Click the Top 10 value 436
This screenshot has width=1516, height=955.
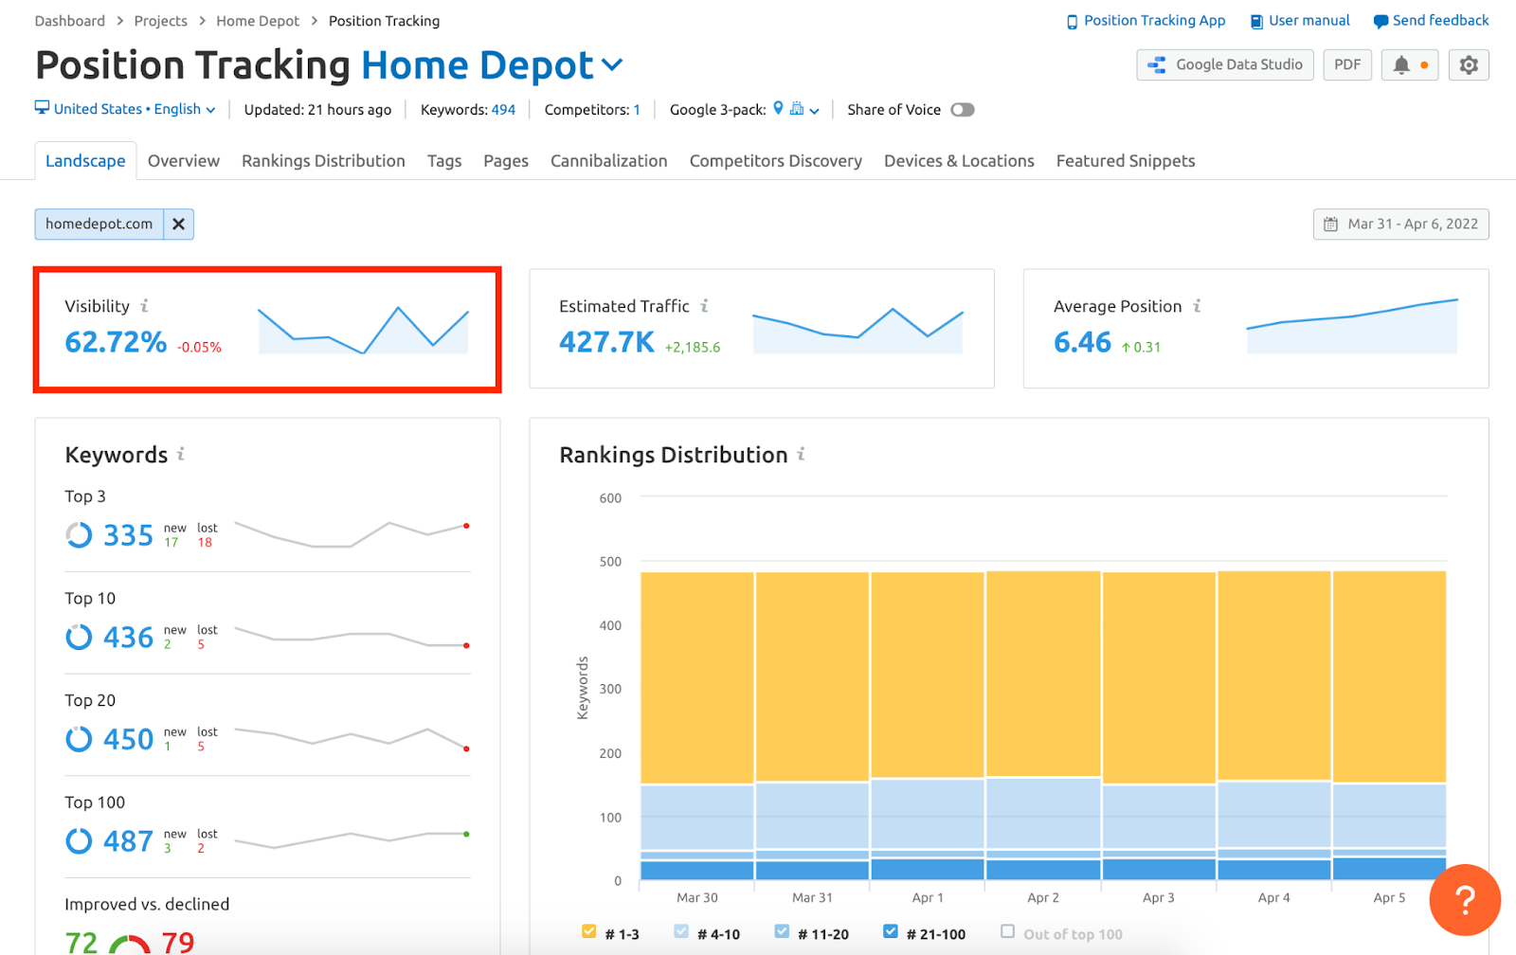click(128, 637)
